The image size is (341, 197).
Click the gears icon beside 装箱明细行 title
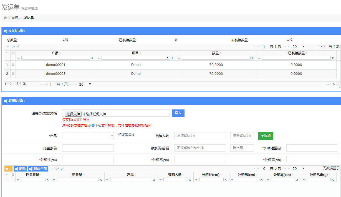(6, 101)
